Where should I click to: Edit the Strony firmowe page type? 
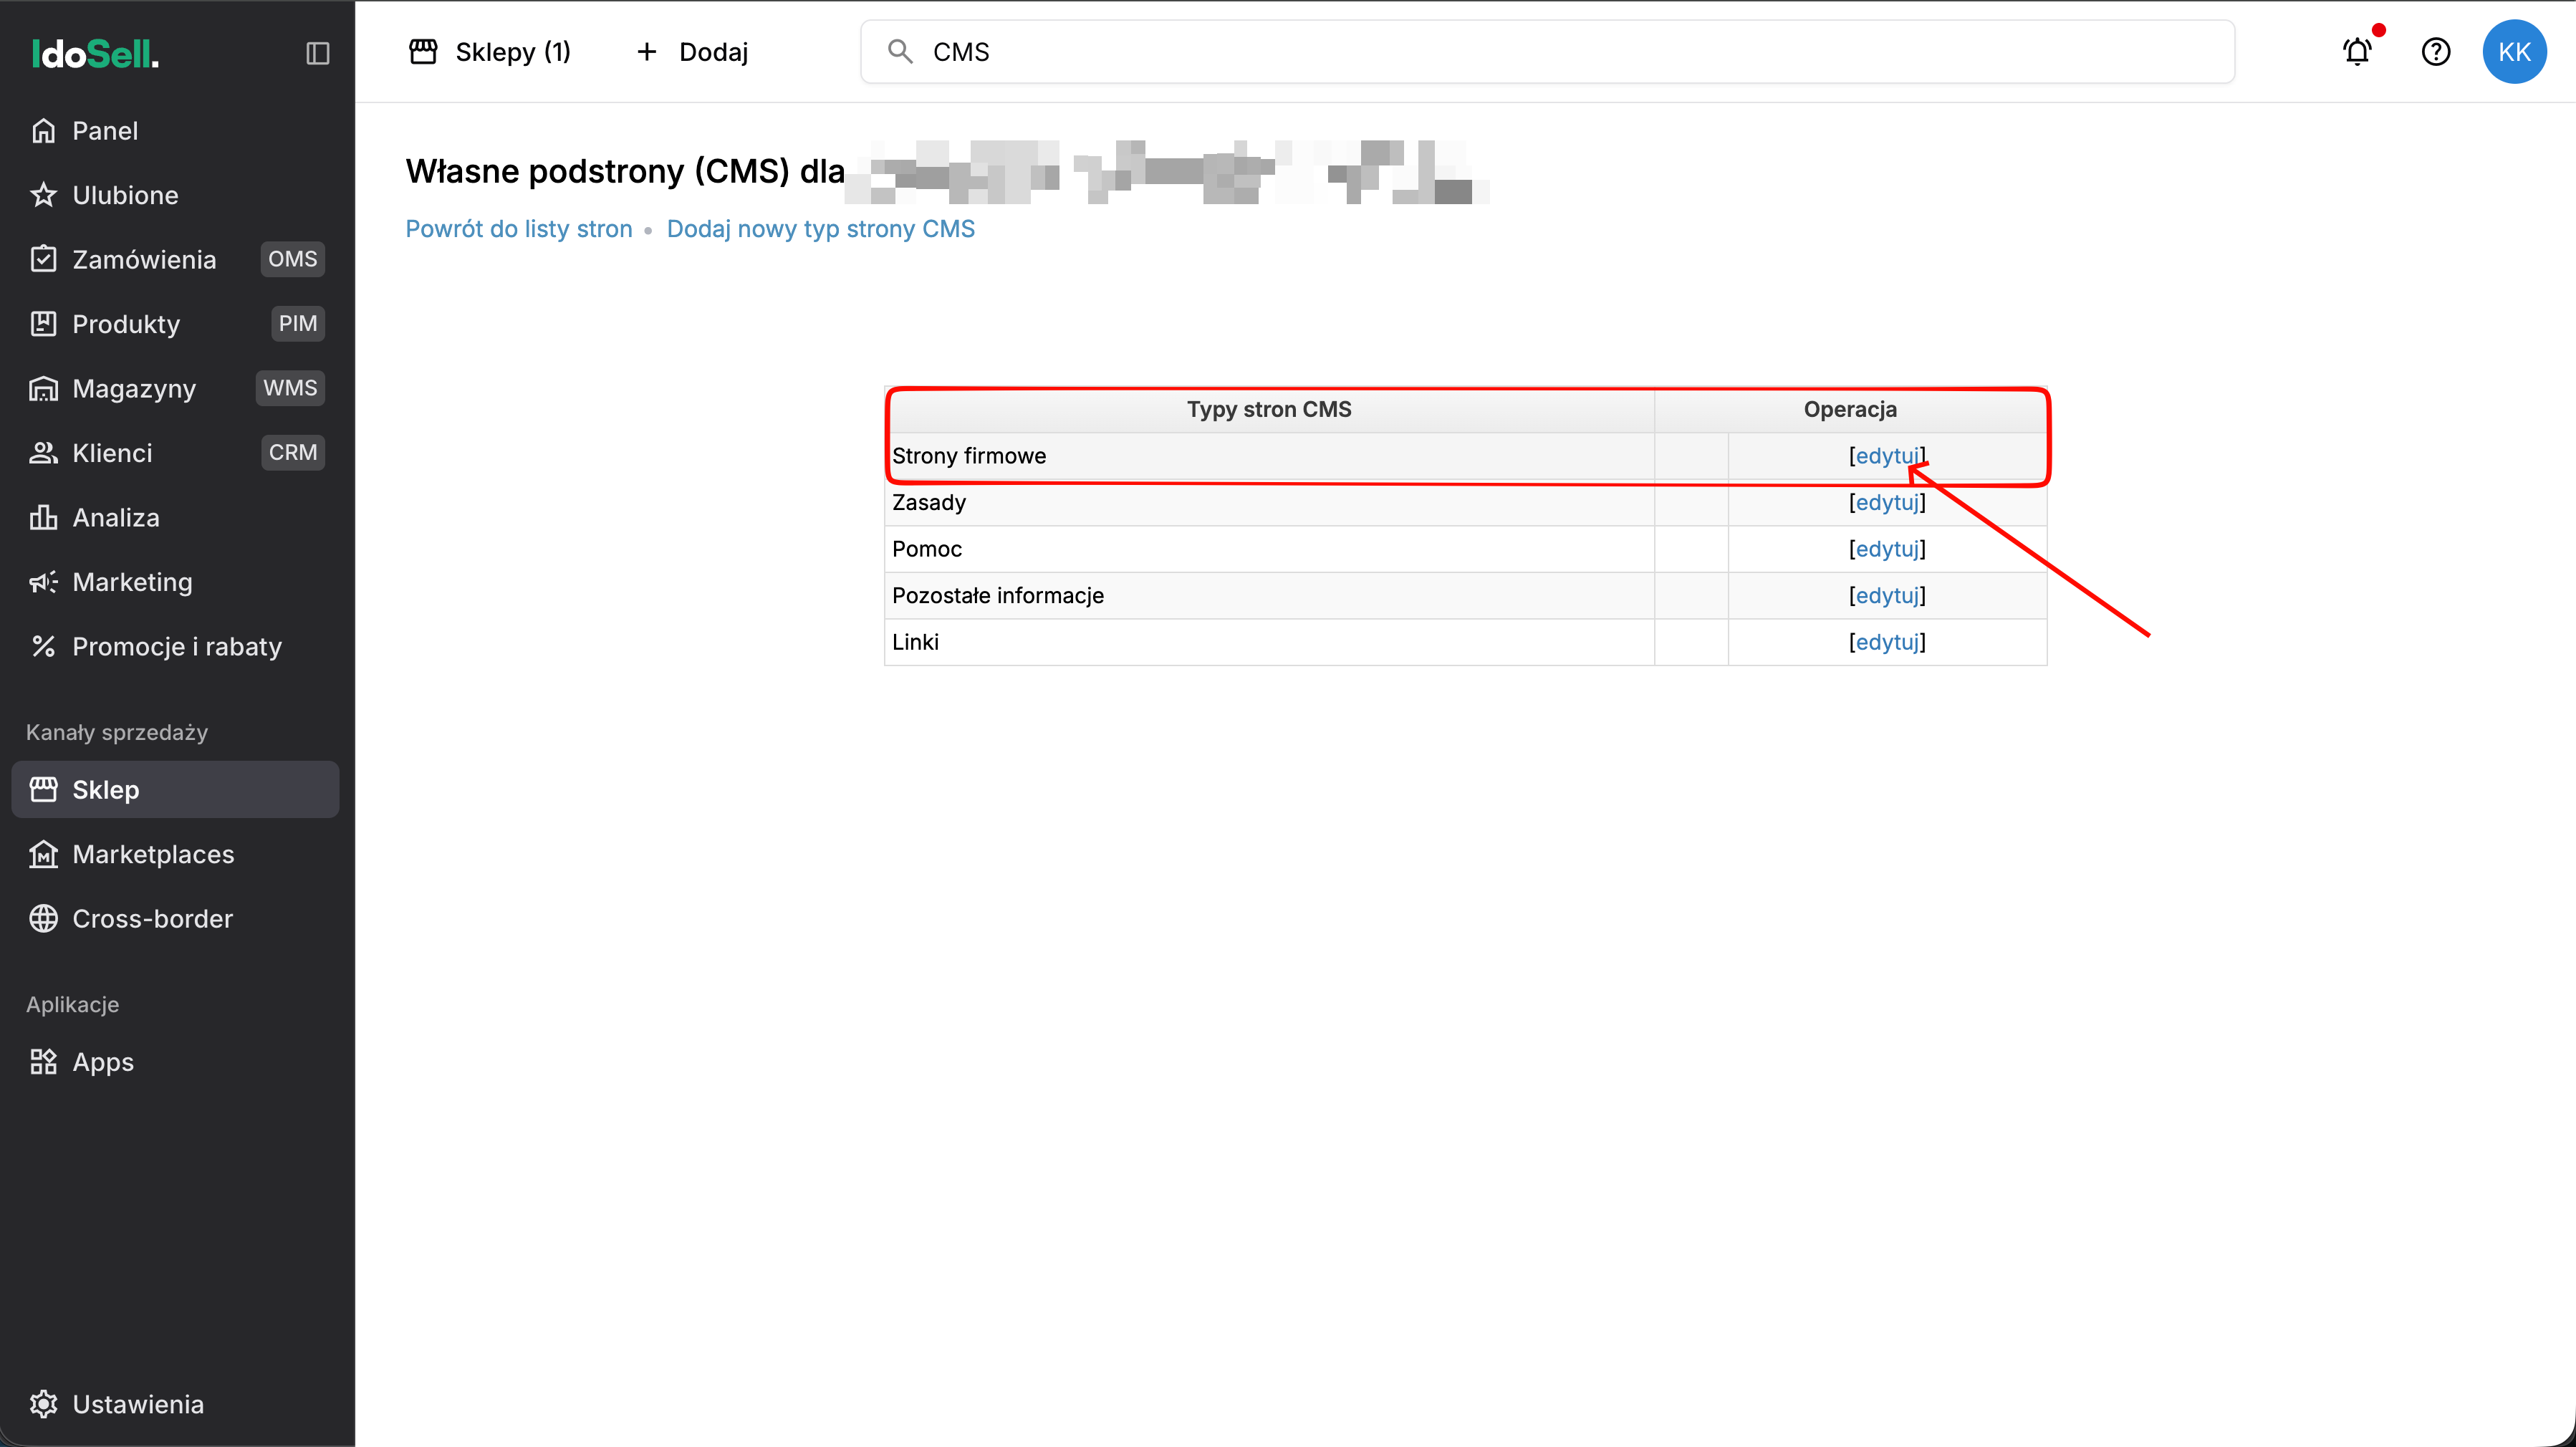pos(1887,456)
